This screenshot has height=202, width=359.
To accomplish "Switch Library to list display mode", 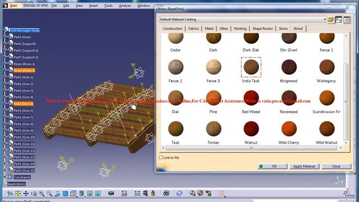I will point(347,20).
